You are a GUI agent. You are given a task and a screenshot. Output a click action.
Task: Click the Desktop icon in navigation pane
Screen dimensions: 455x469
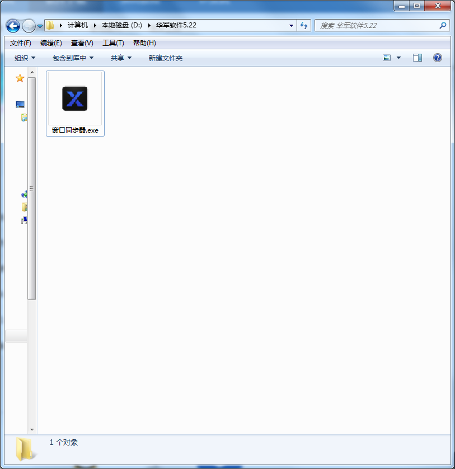click(20, 104)
